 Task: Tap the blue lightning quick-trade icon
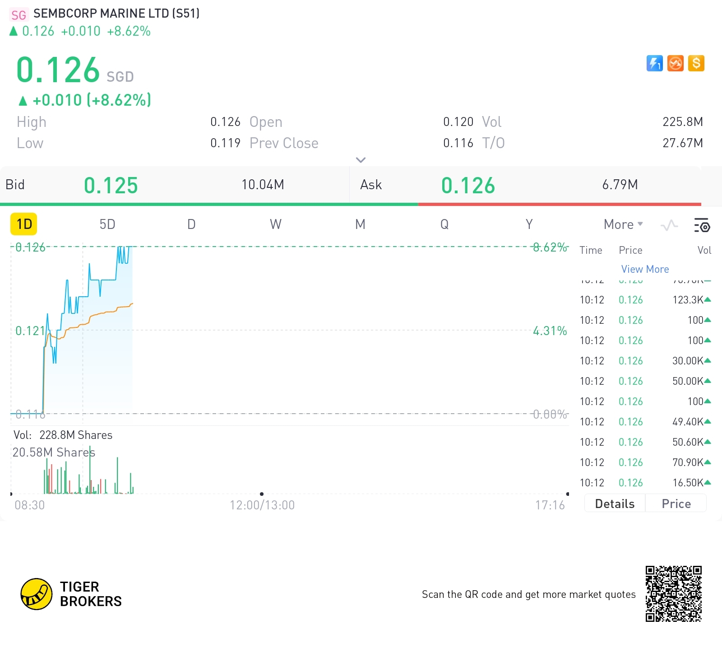click(x=654, y=63)
